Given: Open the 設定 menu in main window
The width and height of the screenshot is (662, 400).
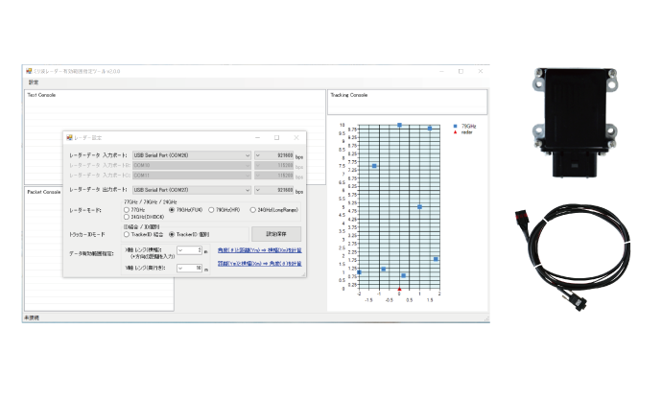Looking at the screenshot, I should (x=32, y=82).
